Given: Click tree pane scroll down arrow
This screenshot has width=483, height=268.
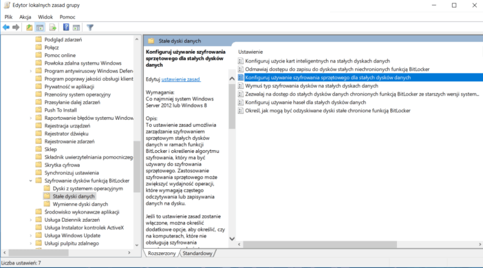Looking at the screenshot, I should click(137, 245).
